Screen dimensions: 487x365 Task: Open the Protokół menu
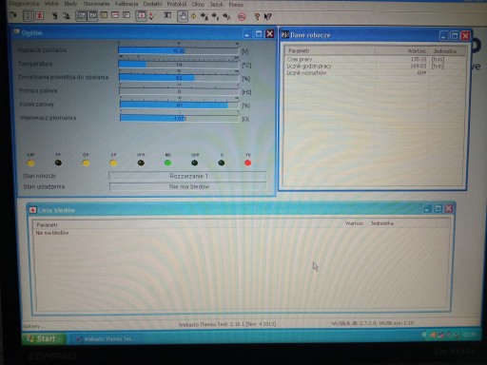coord(177,5)
